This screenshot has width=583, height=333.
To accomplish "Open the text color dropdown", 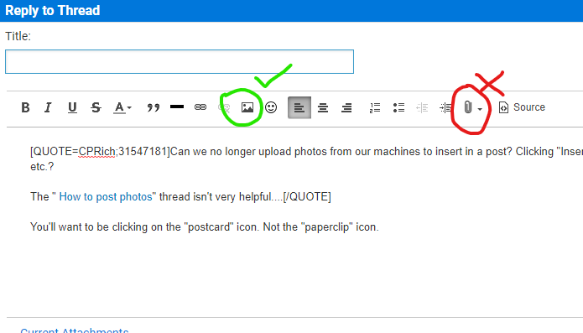I will 122,107.
